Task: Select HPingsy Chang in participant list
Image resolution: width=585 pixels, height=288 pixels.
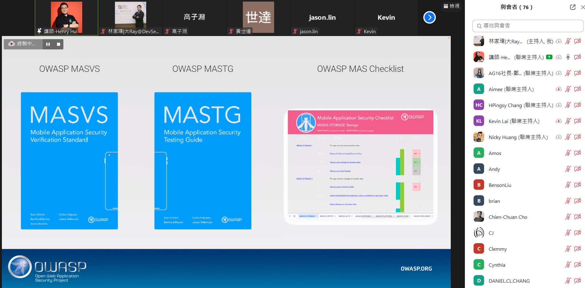Action: click(505, 105)
